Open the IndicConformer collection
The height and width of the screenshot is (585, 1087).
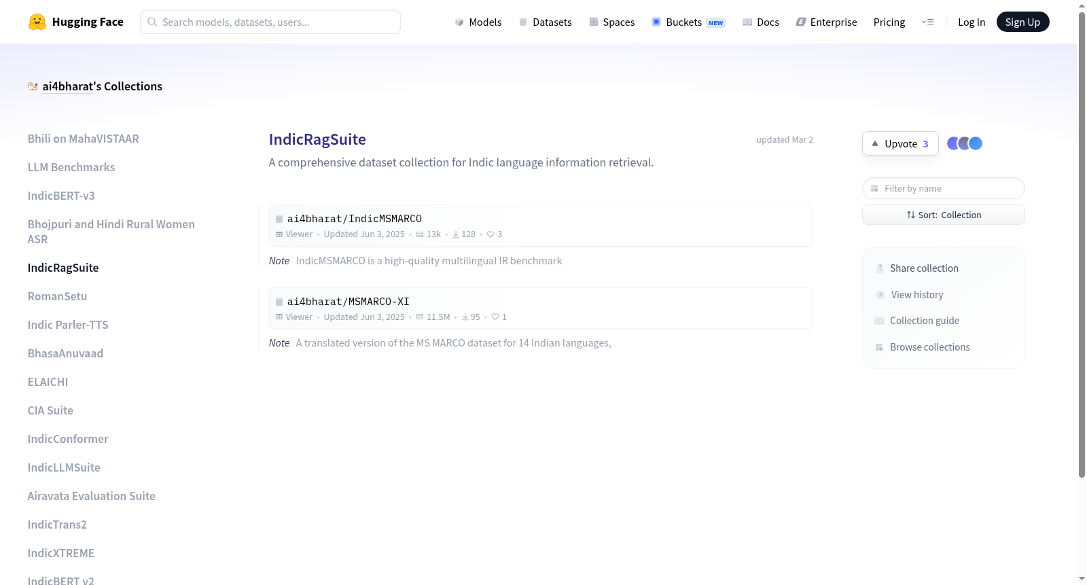click(x=68, y=439)
